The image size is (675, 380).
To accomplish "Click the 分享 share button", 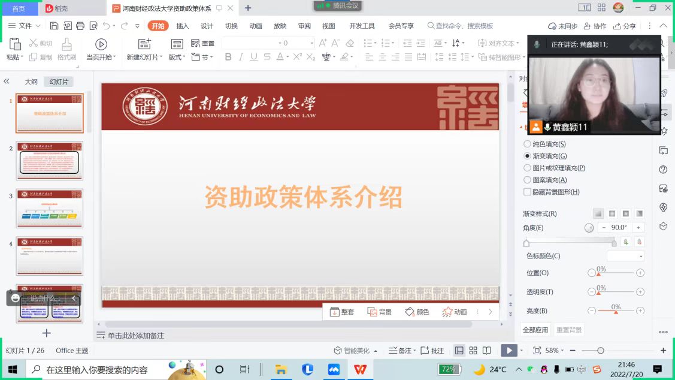I will 625,26.
